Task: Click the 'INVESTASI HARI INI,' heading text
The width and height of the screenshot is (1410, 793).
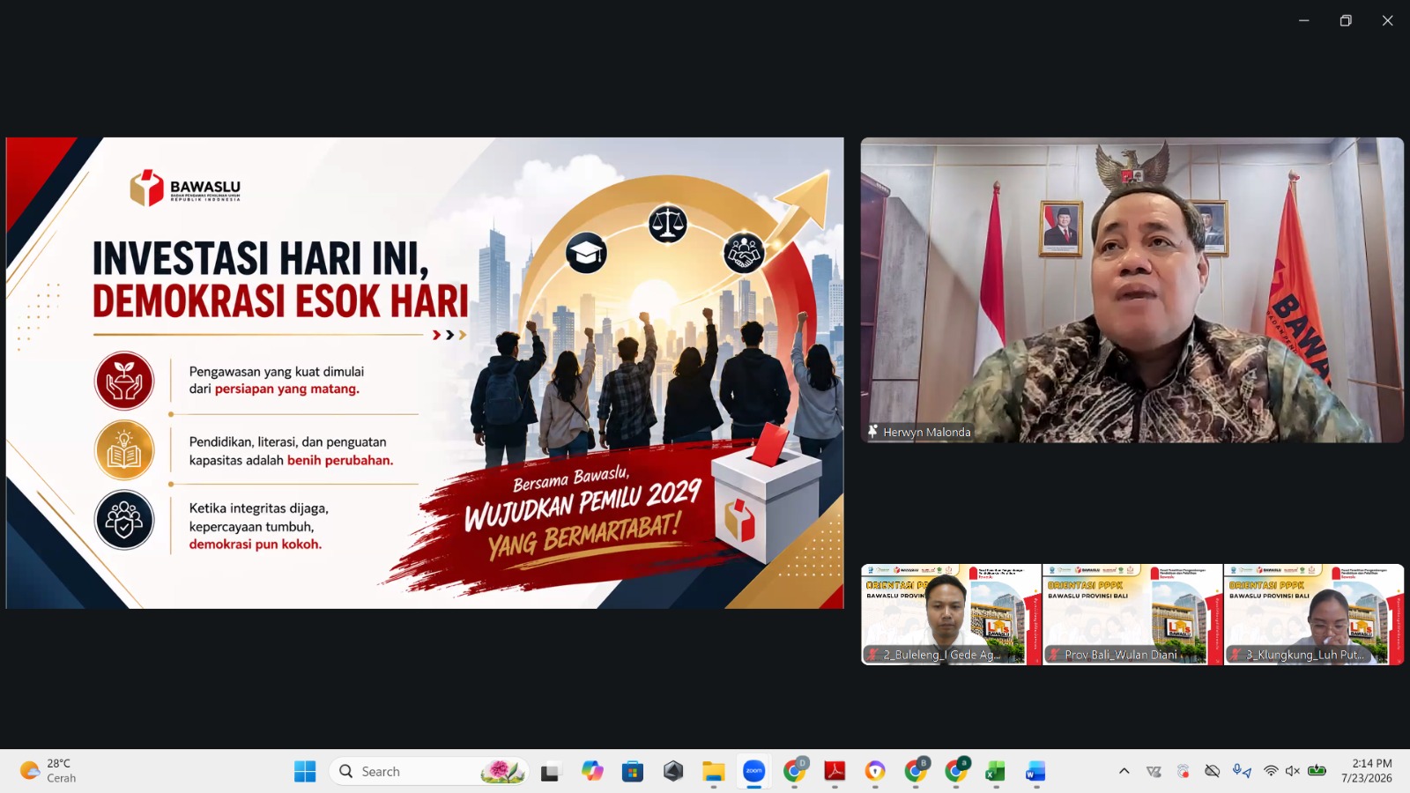Action: point(261,259)
